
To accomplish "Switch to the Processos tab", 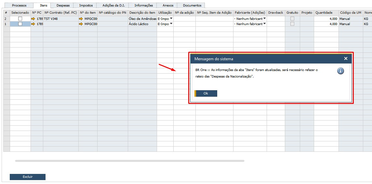I will [19, 5].
